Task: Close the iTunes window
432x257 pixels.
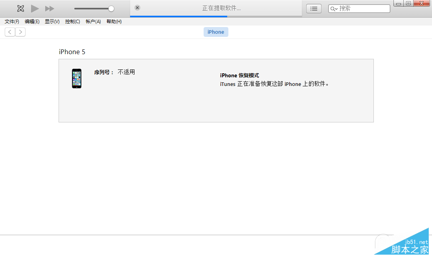Action: click(421, 3)
